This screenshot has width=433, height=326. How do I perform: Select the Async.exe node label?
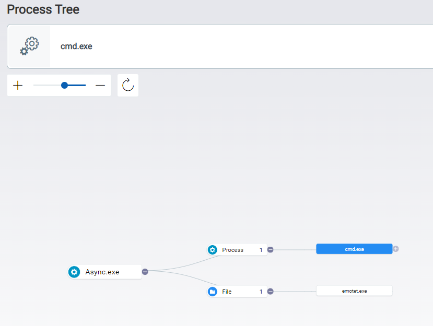102,272
